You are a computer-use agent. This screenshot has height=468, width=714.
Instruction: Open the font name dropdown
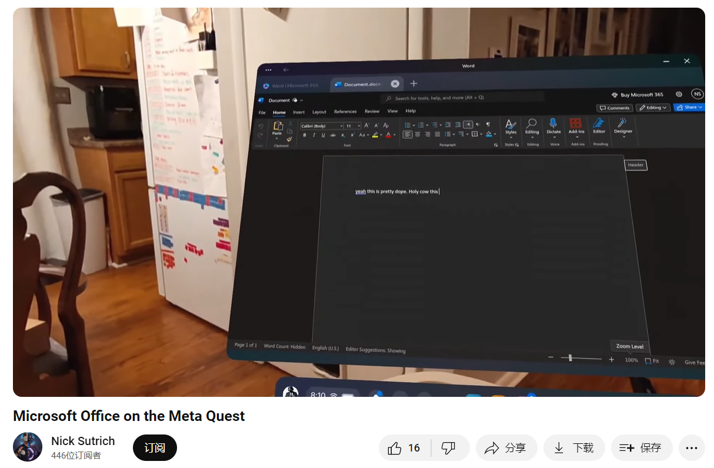[342, 125]
